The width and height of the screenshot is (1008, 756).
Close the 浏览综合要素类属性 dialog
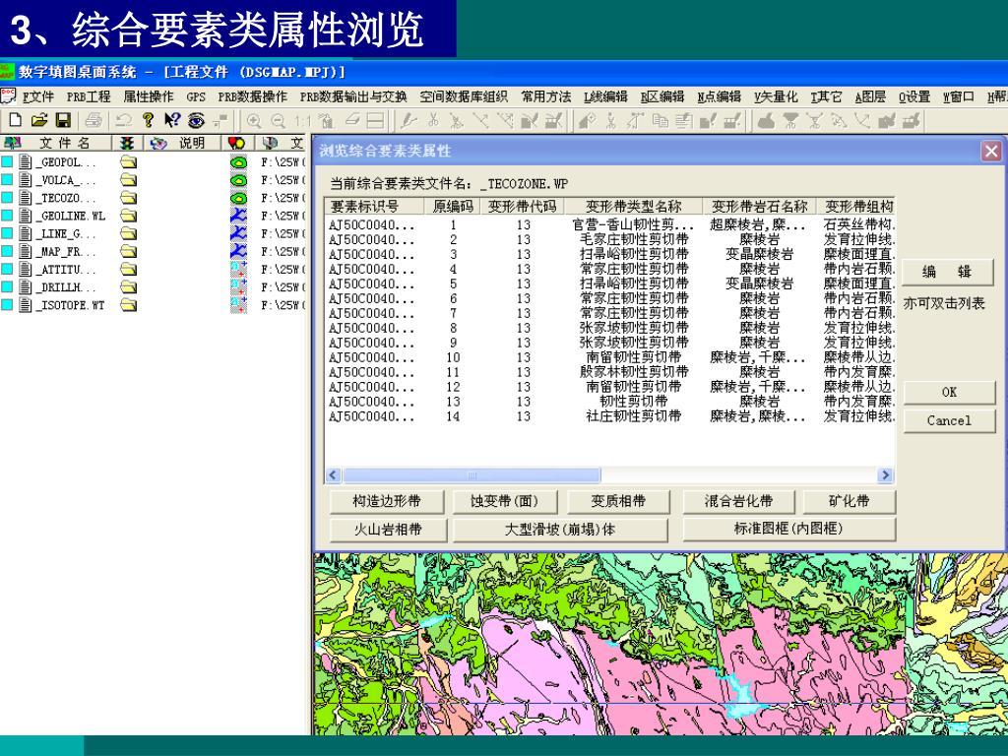(x=991, y=151)
